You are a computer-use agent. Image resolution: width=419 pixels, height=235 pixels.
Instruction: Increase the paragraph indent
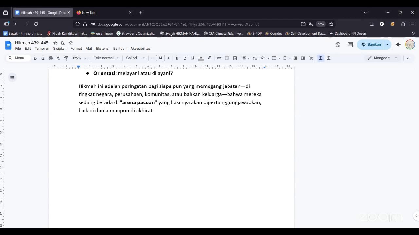303,58
